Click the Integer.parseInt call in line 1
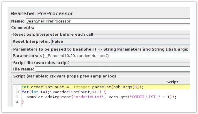This screenshot has height=114, width=198. coord(92,87)
